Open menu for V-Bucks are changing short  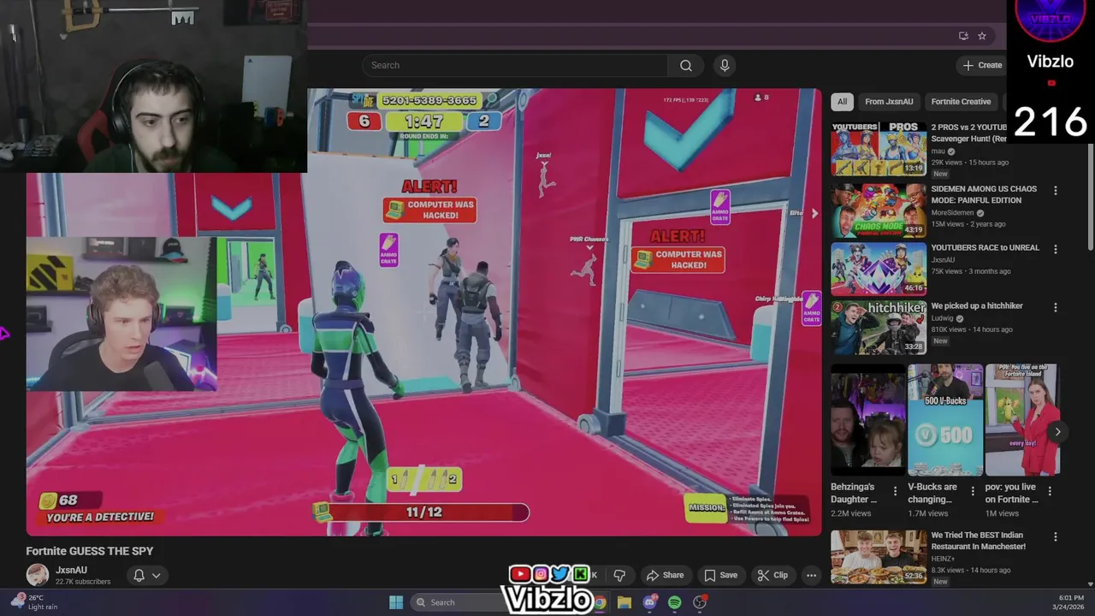pos(972,490)
